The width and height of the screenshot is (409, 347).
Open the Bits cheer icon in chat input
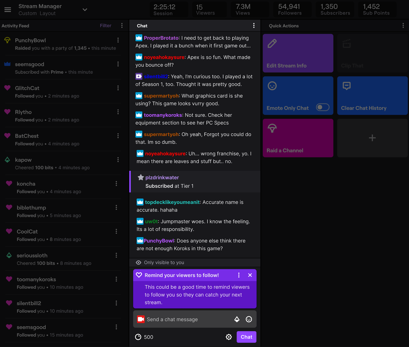pos(237,319)
